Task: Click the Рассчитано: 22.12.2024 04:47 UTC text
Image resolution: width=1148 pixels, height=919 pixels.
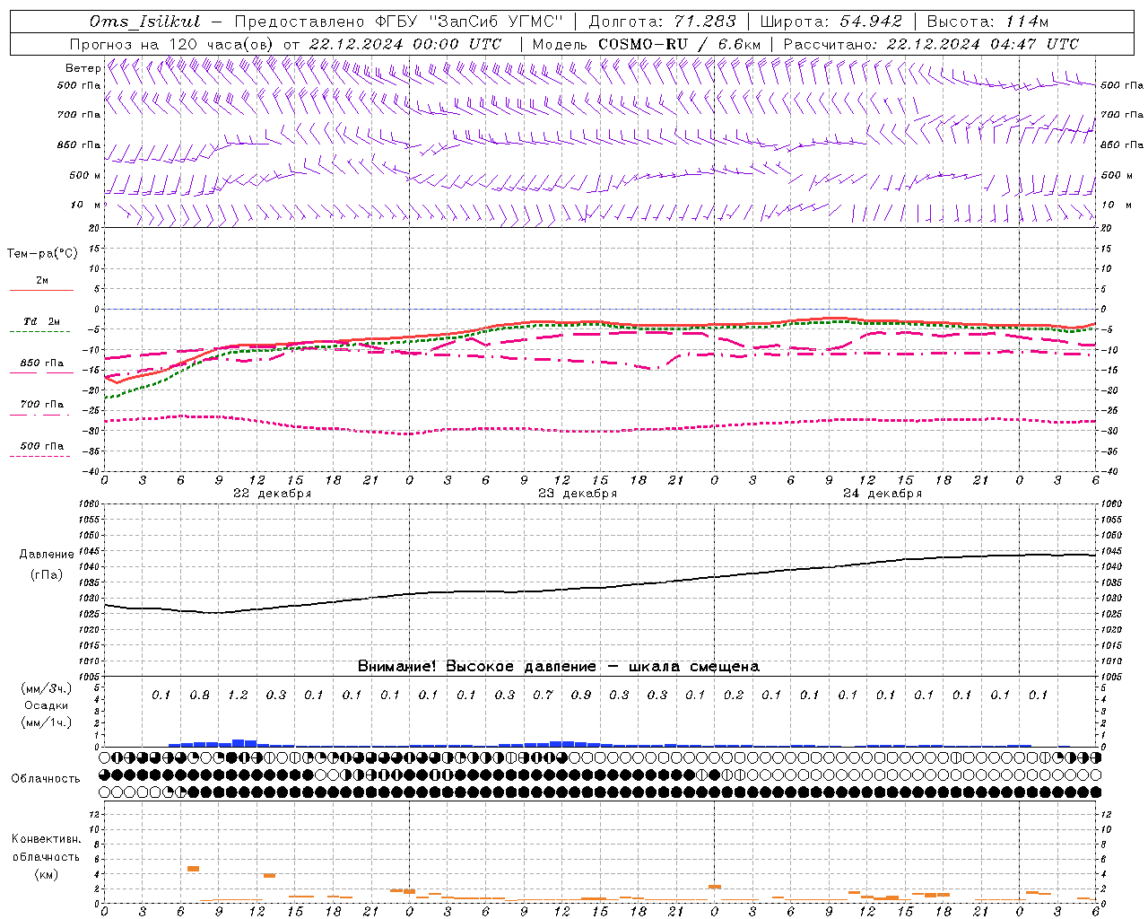Action: (931, 44)
